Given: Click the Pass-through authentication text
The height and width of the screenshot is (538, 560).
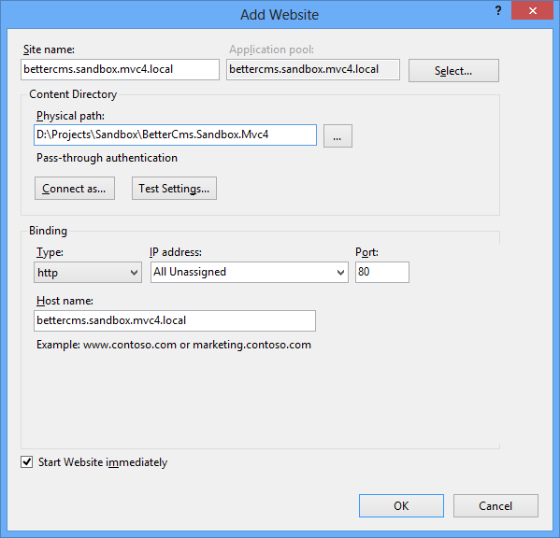Looking at the screenshot, I should [107, 158].
